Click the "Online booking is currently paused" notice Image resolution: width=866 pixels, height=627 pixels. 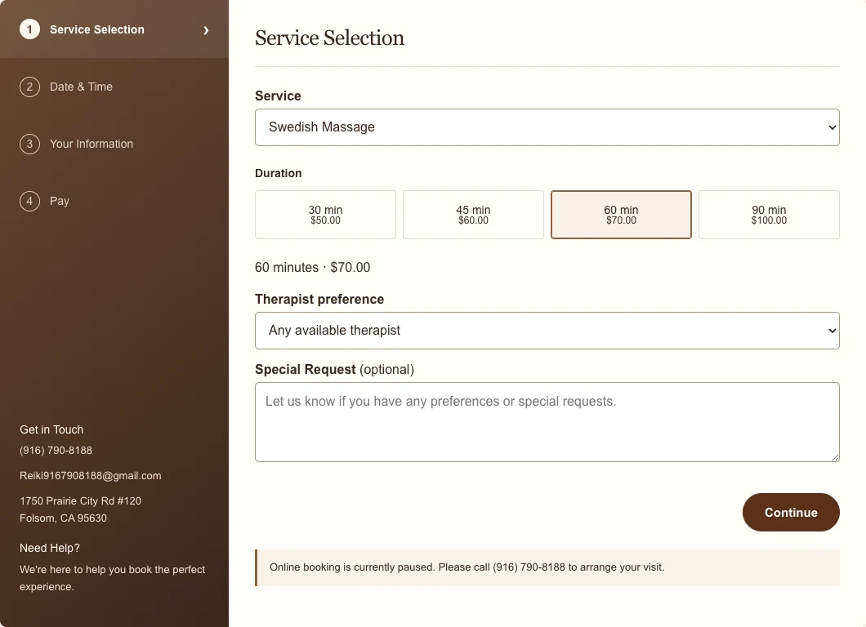(547, 567)
